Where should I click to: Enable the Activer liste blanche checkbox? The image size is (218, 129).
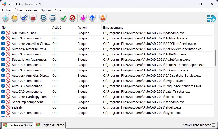213,125
